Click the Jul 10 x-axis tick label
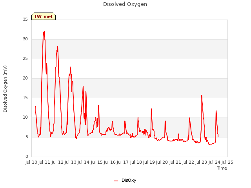The height and width of the screenshot is (188, 251). (x=31, y=162)
